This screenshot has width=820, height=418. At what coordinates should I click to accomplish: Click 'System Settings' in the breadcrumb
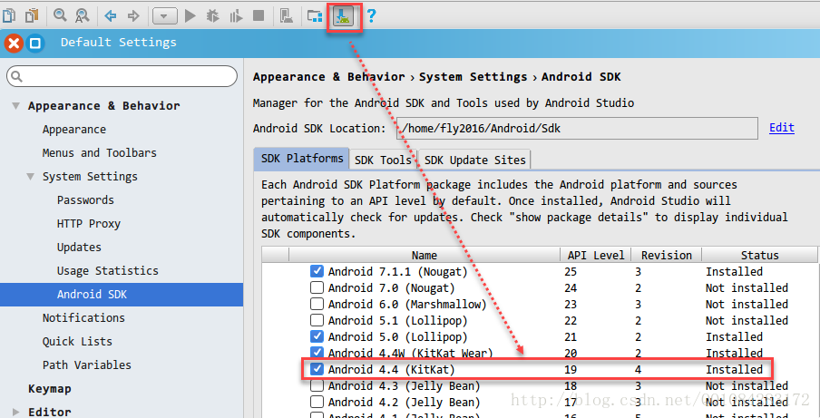[x=473, y=77]
